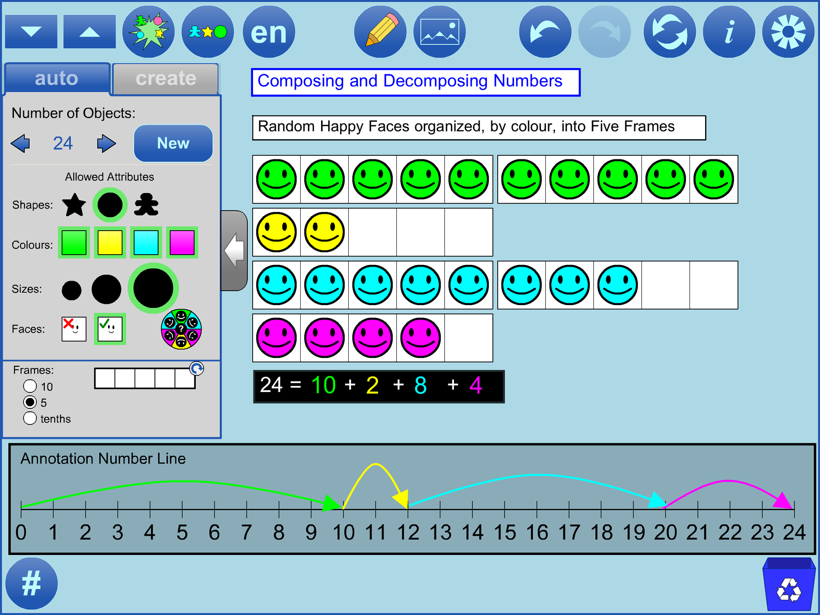820x615 pixels.
Task: Select the 10 frames radio button
Action: (x=30, y=386)
